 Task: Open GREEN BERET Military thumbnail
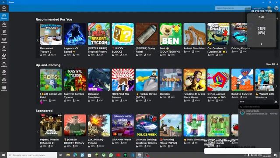[x=75, y=126]
